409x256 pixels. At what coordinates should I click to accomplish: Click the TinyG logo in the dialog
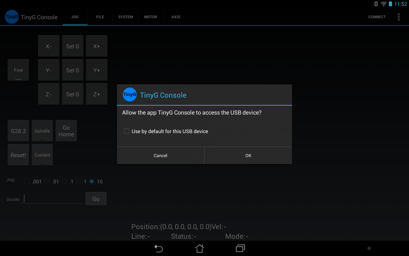(x=130, y=95)
